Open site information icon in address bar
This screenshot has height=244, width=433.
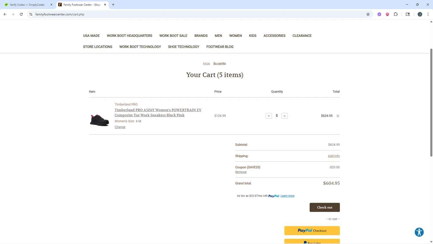pos(31,14)
